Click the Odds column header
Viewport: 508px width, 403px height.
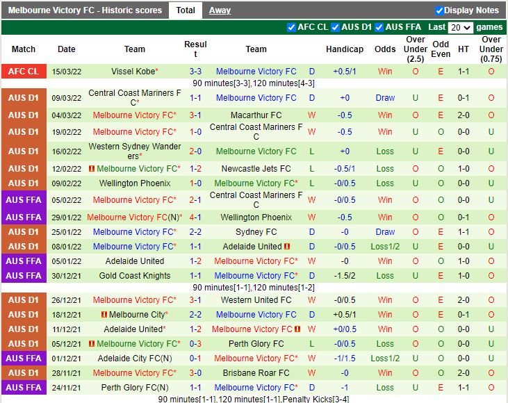tap(385, 49)
